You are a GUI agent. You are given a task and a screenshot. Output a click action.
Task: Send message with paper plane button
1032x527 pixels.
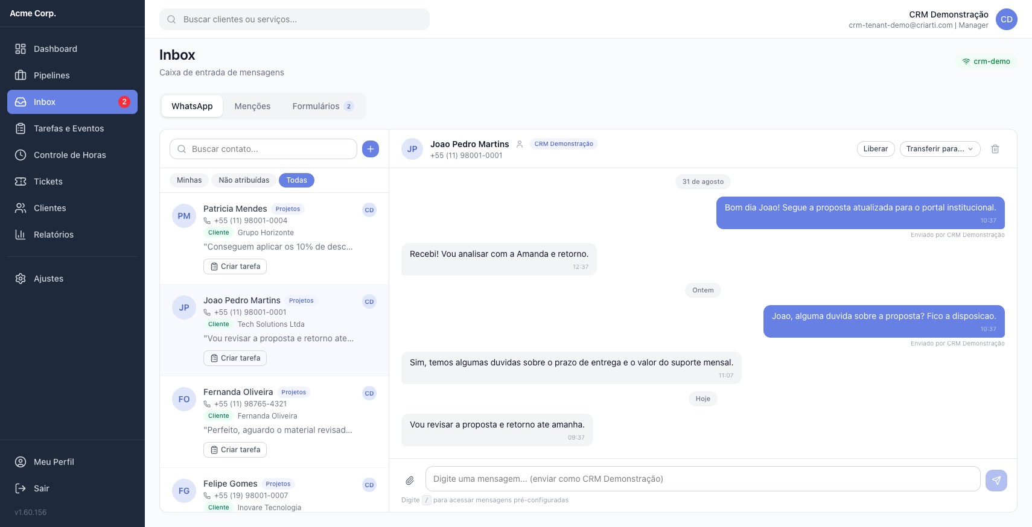pyautogui.click(x=996, y=481)
